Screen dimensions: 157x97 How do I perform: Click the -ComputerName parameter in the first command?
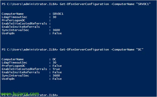[x=123, y=4]
